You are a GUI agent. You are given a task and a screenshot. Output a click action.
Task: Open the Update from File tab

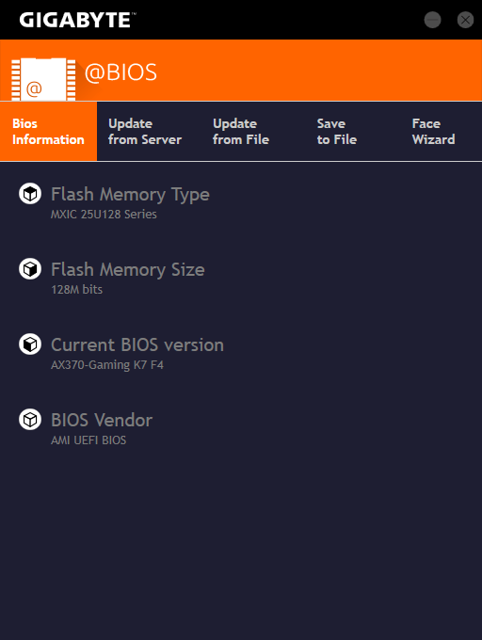tap(241, 132)
